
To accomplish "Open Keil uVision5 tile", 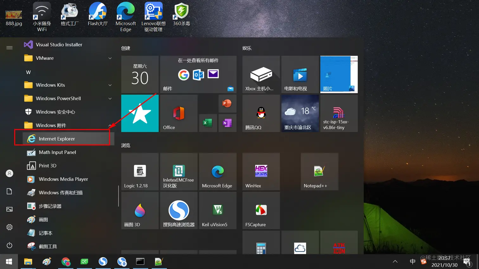I will pos(218,211).
